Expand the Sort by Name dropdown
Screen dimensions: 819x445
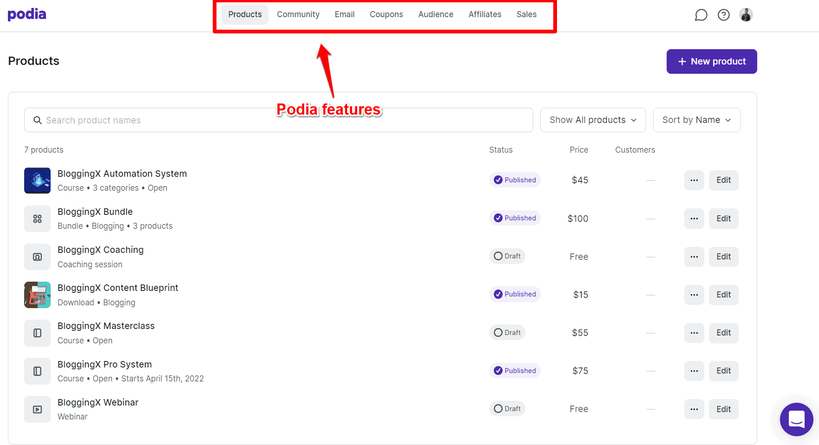[697, 120]
